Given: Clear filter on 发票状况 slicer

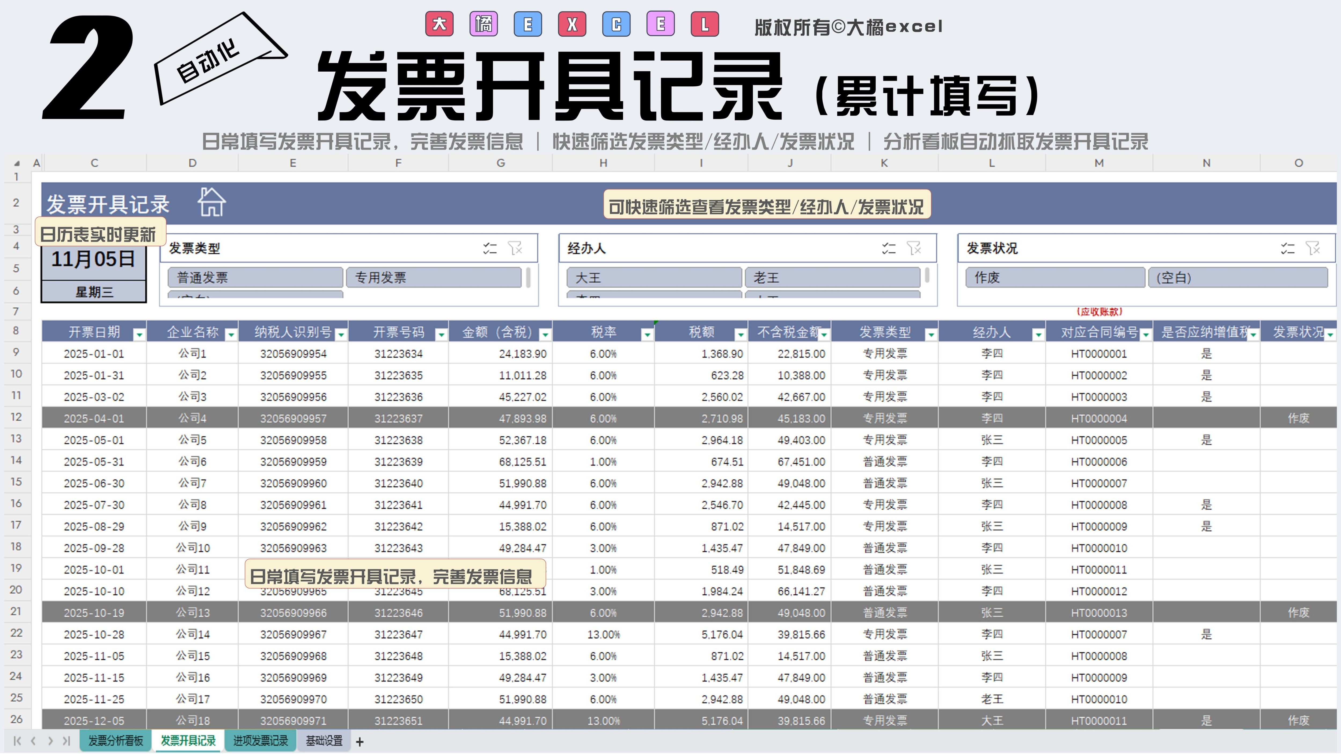Looking at the screenshot, I should 1313,248.
